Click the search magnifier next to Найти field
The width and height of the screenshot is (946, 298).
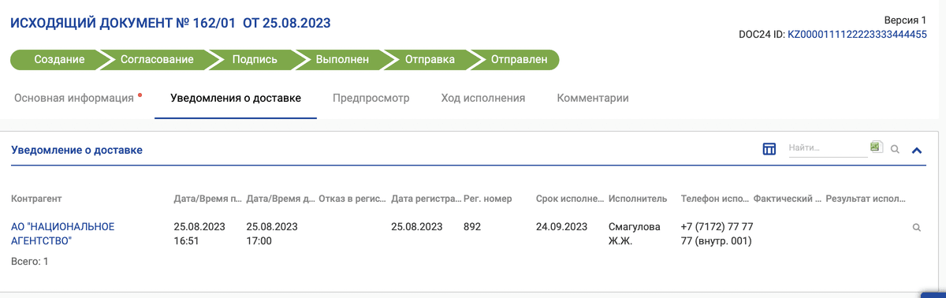pos(895,149)
